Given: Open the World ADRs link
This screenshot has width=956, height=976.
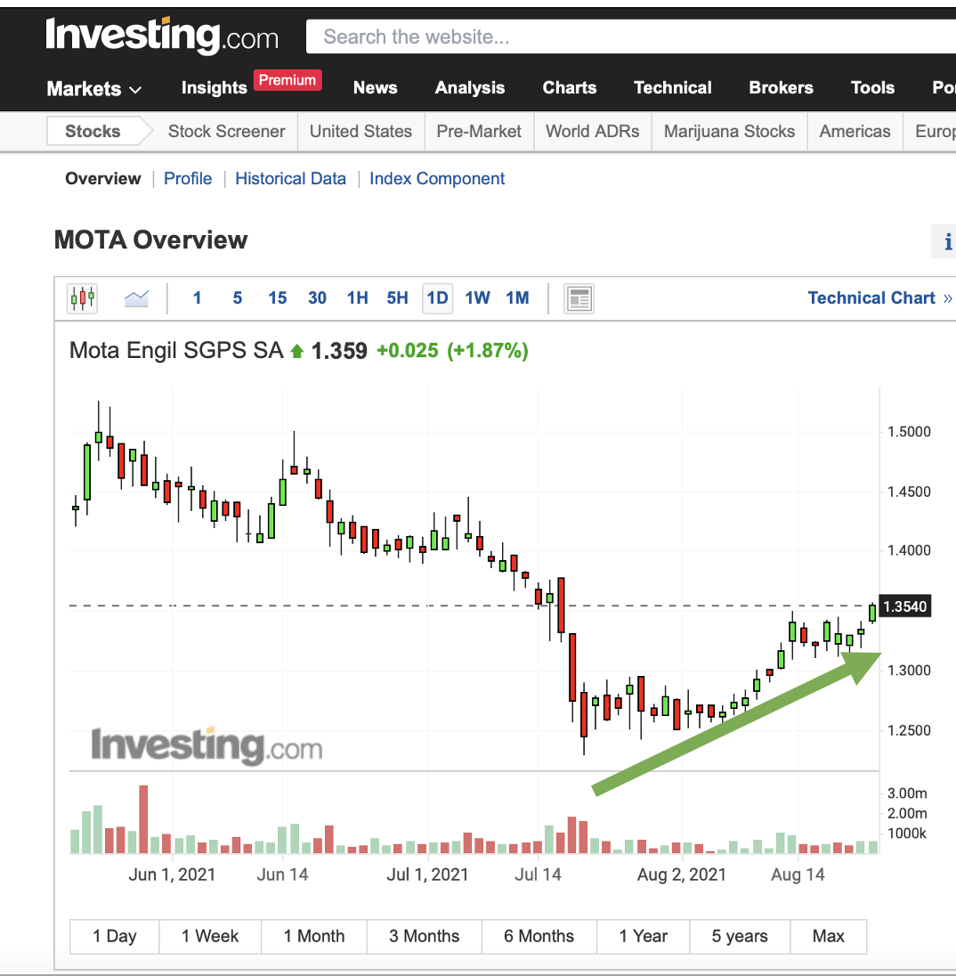Looking at the screenshot, I should point(593,131).
